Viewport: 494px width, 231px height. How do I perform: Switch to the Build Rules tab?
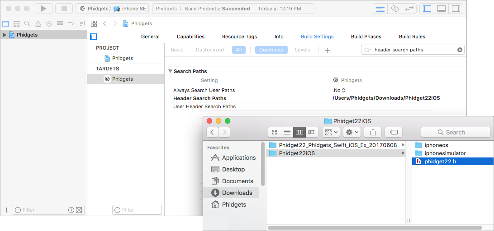pyautogui.click(x=412, y=37)
